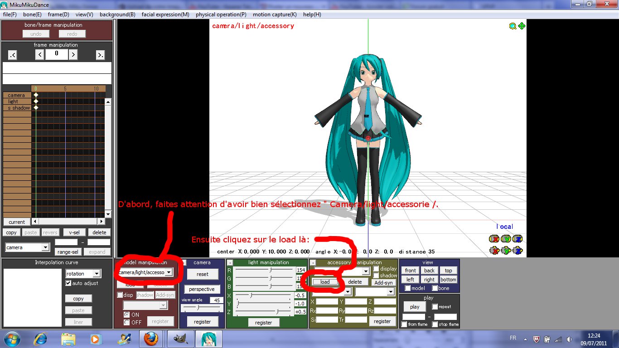Click the network signal tray icon

click(x=558, y=338)
